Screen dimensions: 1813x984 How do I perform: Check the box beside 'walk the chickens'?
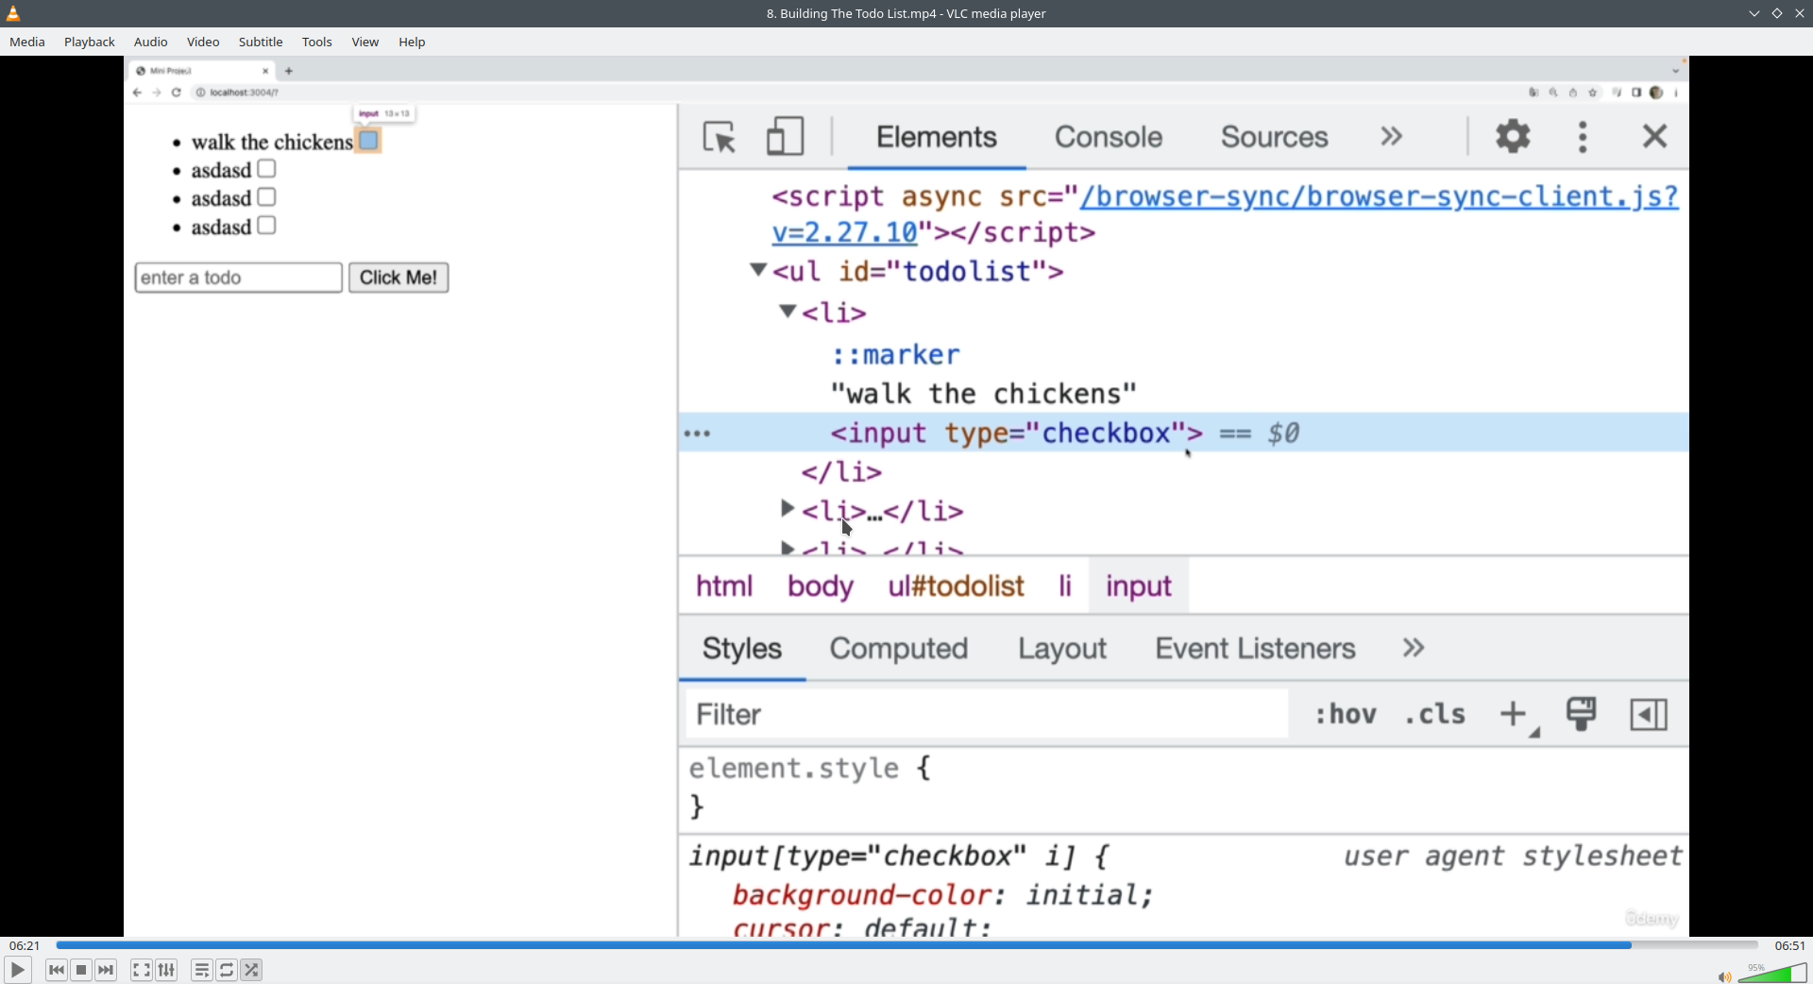point(369,141)
